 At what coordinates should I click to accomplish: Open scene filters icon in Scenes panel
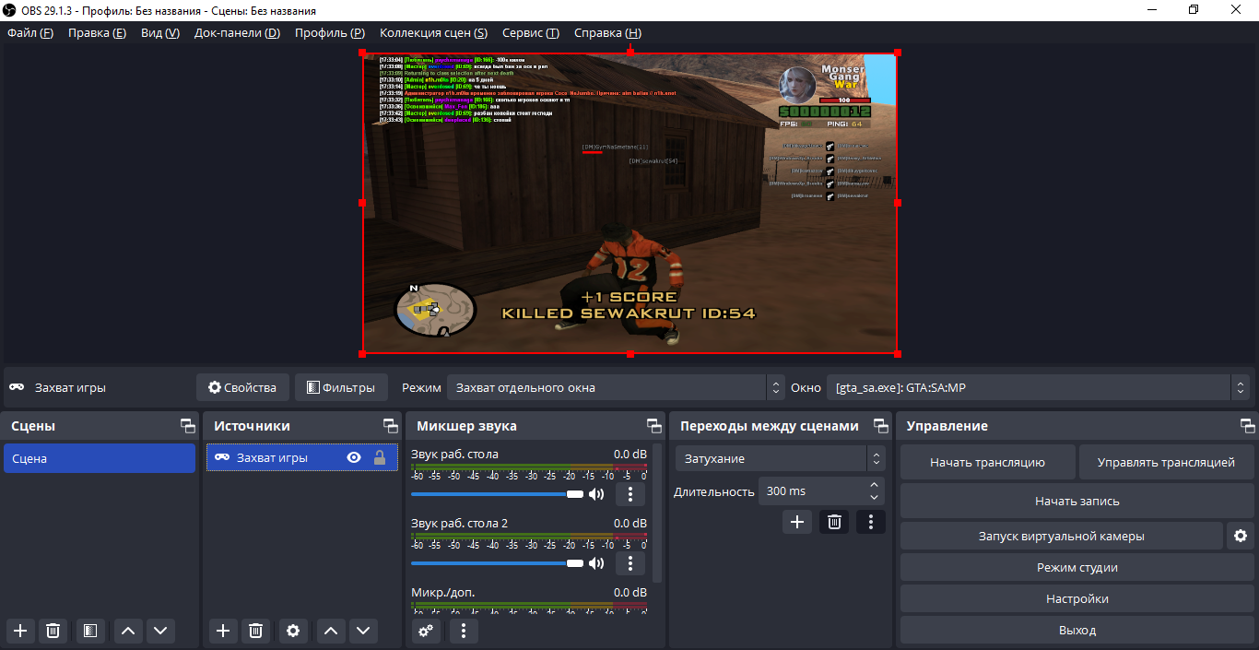(x=89, y=631)
